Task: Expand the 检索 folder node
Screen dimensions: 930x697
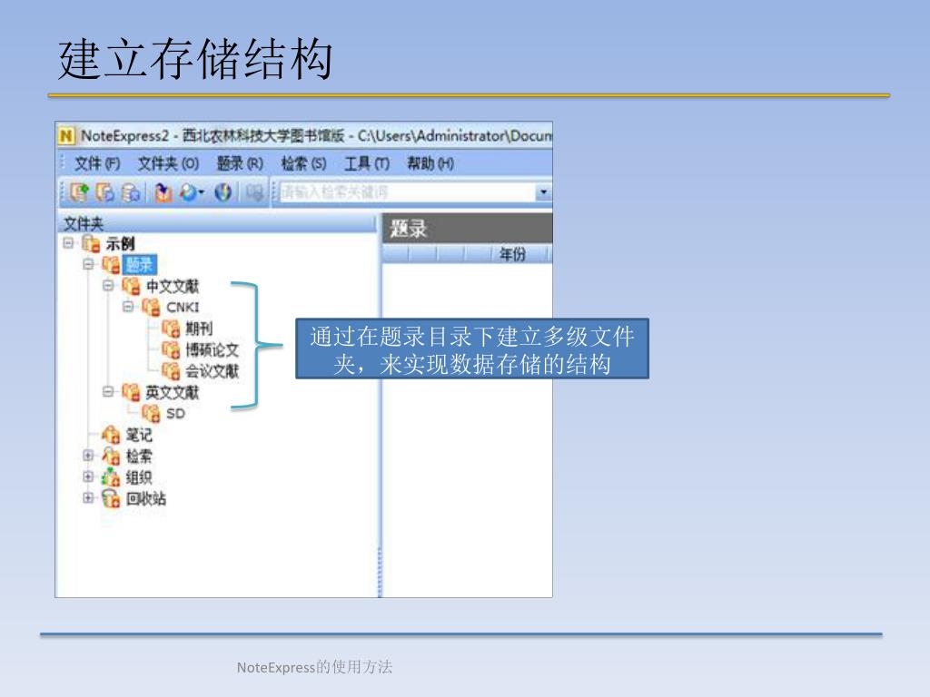Action: [x=88, y=456]
